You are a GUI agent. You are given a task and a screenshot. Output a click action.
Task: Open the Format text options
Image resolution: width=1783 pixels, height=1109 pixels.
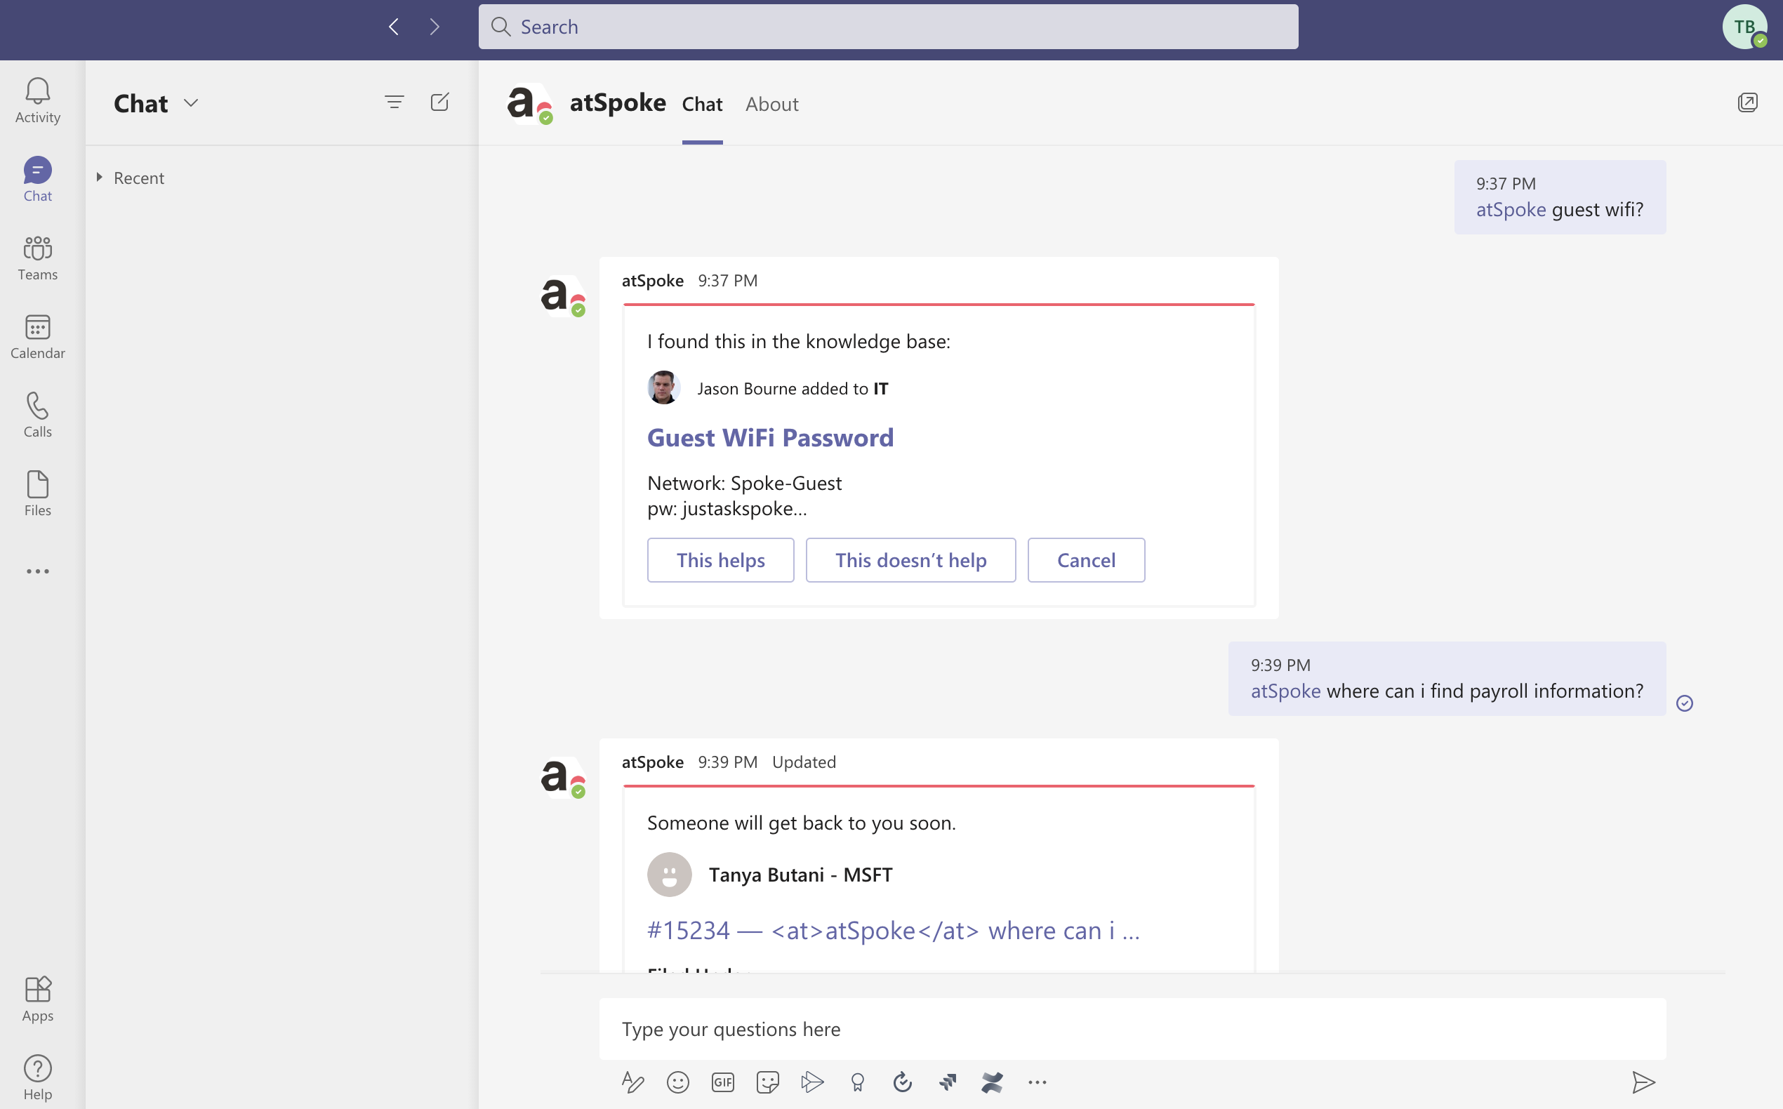(632, 1082)
